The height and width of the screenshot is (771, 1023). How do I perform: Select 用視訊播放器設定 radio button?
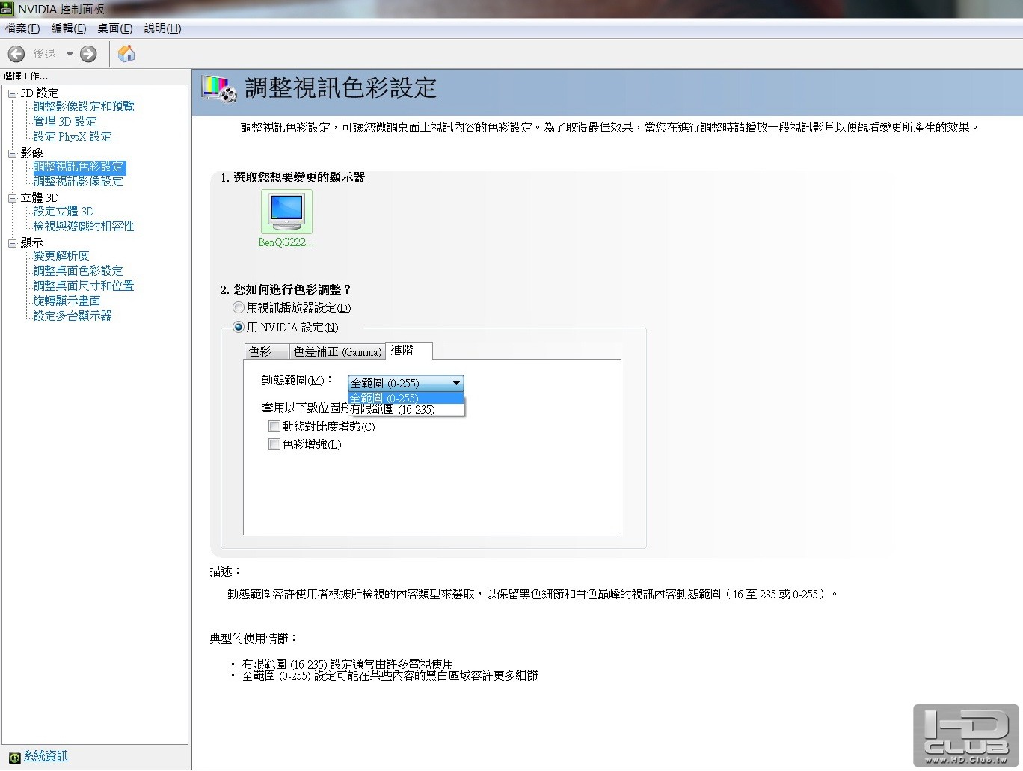point(239,307)
